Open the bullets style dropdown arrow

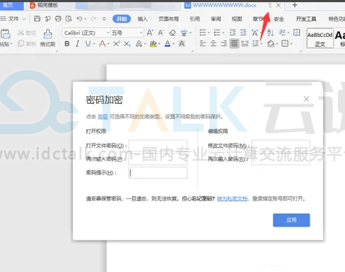tap(209, 32)
